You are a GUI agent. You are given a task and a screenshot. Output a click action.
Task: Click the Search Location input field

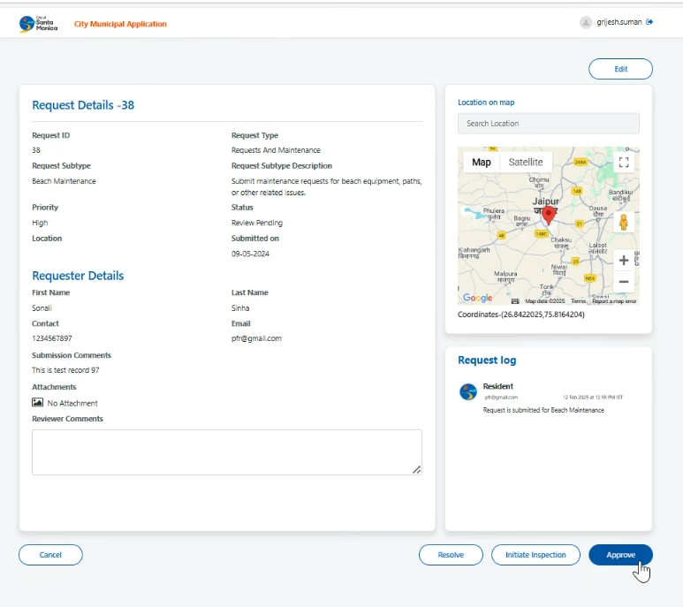pos(548,124)
